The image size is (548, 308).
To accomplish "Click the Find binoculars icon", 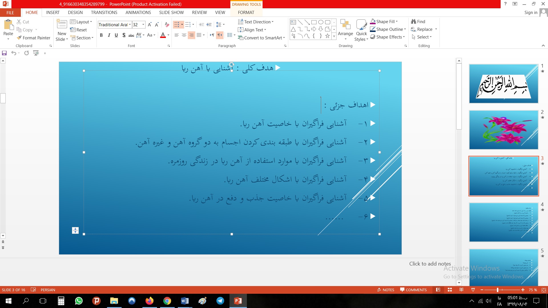I will (x=413, y=22).
